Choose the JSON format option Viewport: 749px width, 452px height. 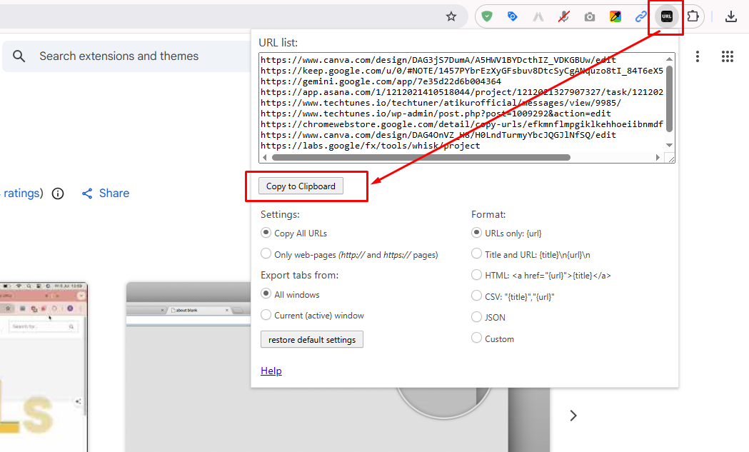pos(476,317)
